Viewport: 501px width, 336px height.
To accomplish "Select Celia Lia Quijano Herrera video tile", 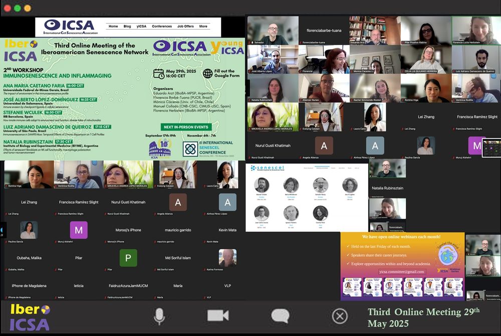I will click(x=426, y=59).
